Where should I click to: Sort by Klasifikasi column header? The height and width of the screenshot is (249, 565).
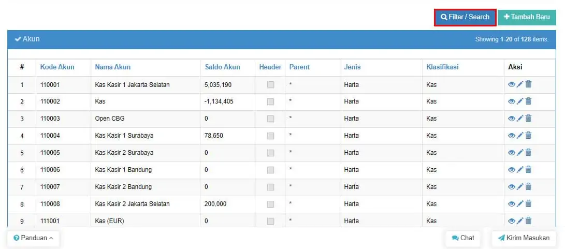(442, 67)
